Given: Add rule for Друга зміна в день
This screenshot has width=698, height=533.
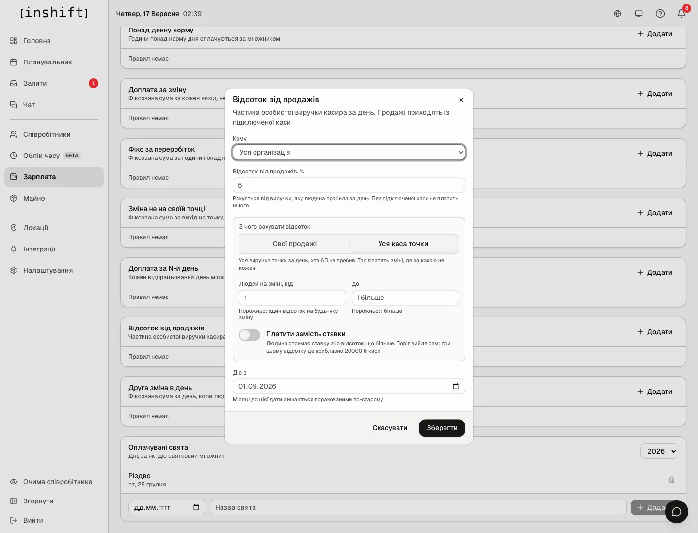Looking at the screenshot, I should (x=654, y=392).
